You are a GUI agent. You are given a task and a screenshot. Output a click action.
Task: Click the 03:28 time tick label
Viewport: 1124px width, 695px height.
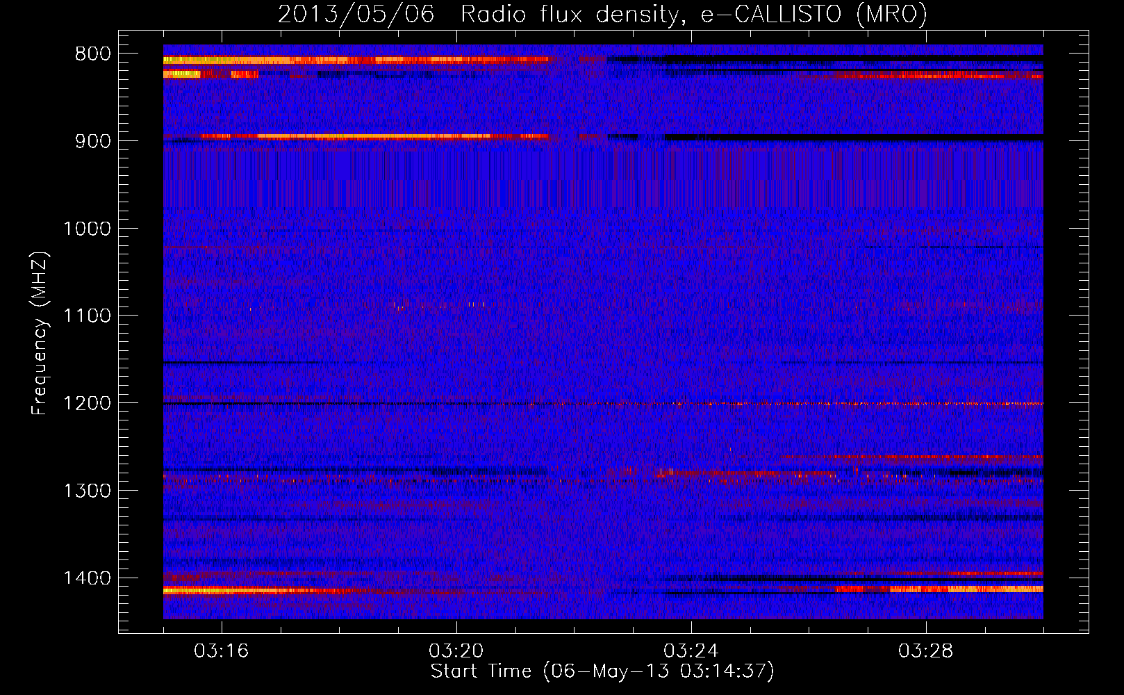(x=926, y=651)
